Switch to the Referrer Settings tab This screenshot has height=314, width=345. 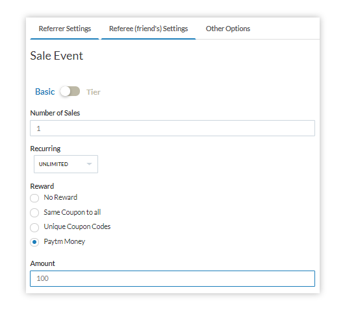65,29
